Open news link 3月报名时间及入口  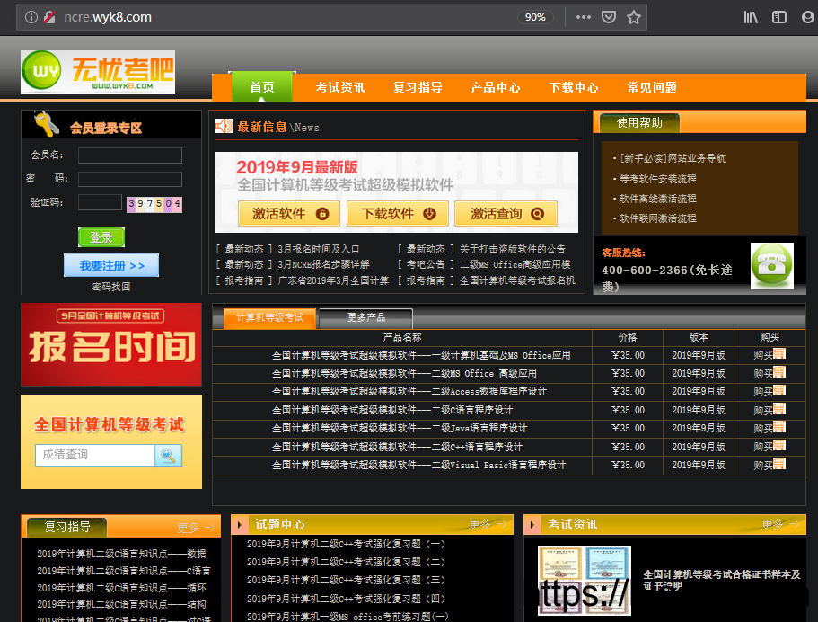318,249
